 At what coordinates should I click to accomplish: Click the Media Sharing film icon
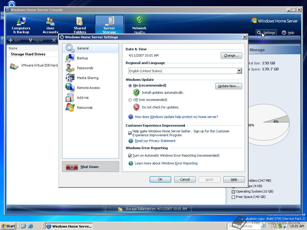(70, 78)
